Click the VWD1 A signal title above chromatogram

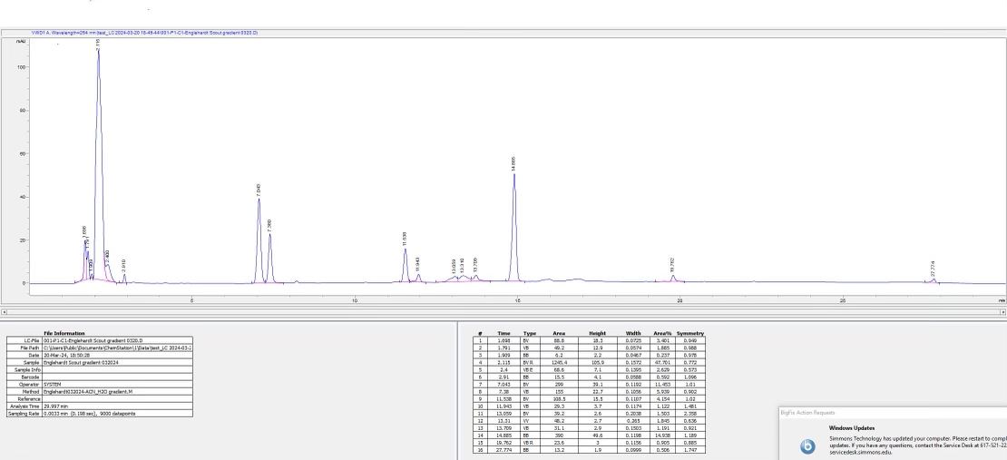(x=144, y=32)
